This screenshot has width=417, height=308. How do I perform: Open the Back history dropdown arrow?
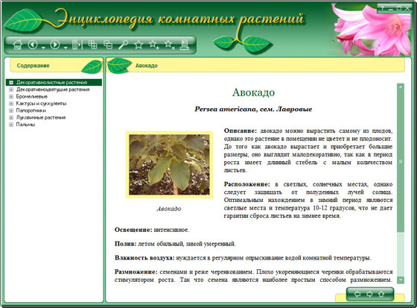[x=43, y=48]
